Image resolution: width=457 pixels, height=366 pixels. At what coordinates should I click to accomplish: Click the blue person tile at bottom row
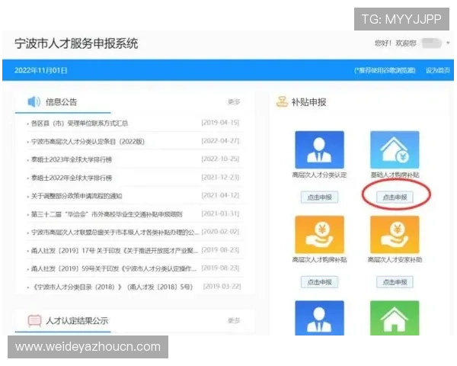319,318
